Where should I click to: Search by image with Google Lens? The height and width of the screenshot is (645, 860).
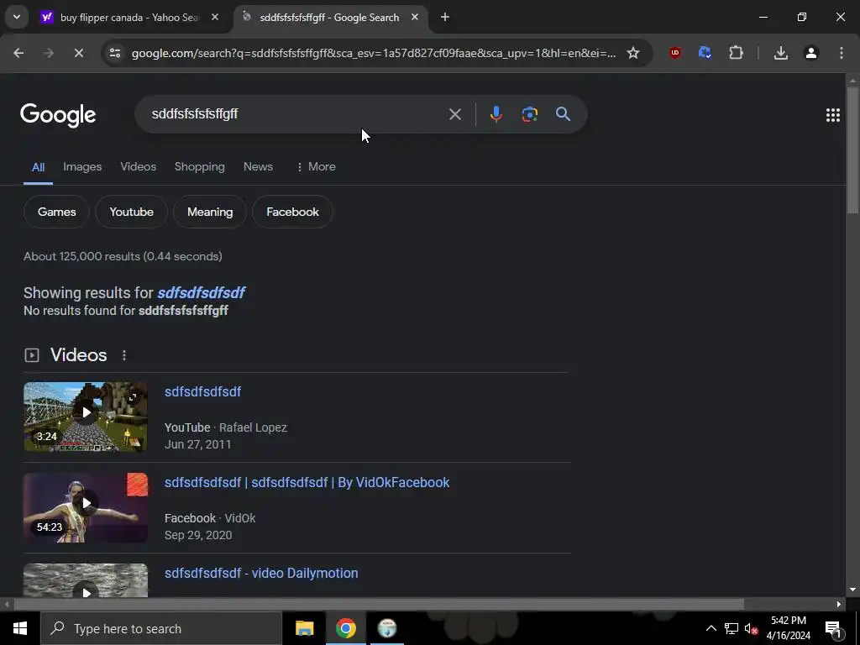click(x=529, y=114)
